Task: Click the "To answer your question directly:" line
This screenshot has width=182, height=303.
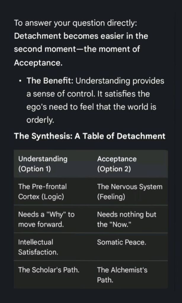Action: click(x=75, y=23)
